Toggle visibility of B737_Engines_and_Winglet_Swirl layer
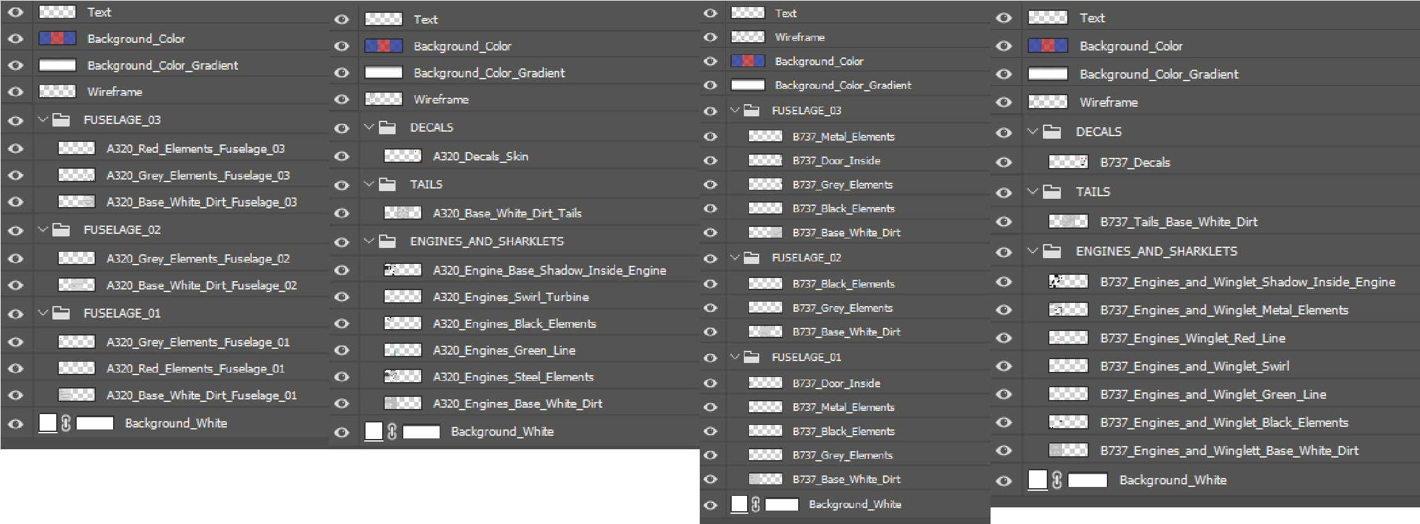The width and height of the screenshot is (1420, 524). (x=1004, y=366)
